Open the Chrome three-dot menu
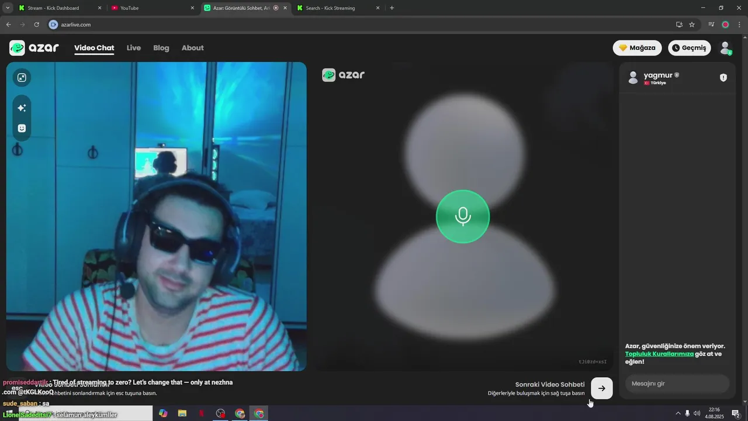The image size is (748, 421). coord(739,25)
